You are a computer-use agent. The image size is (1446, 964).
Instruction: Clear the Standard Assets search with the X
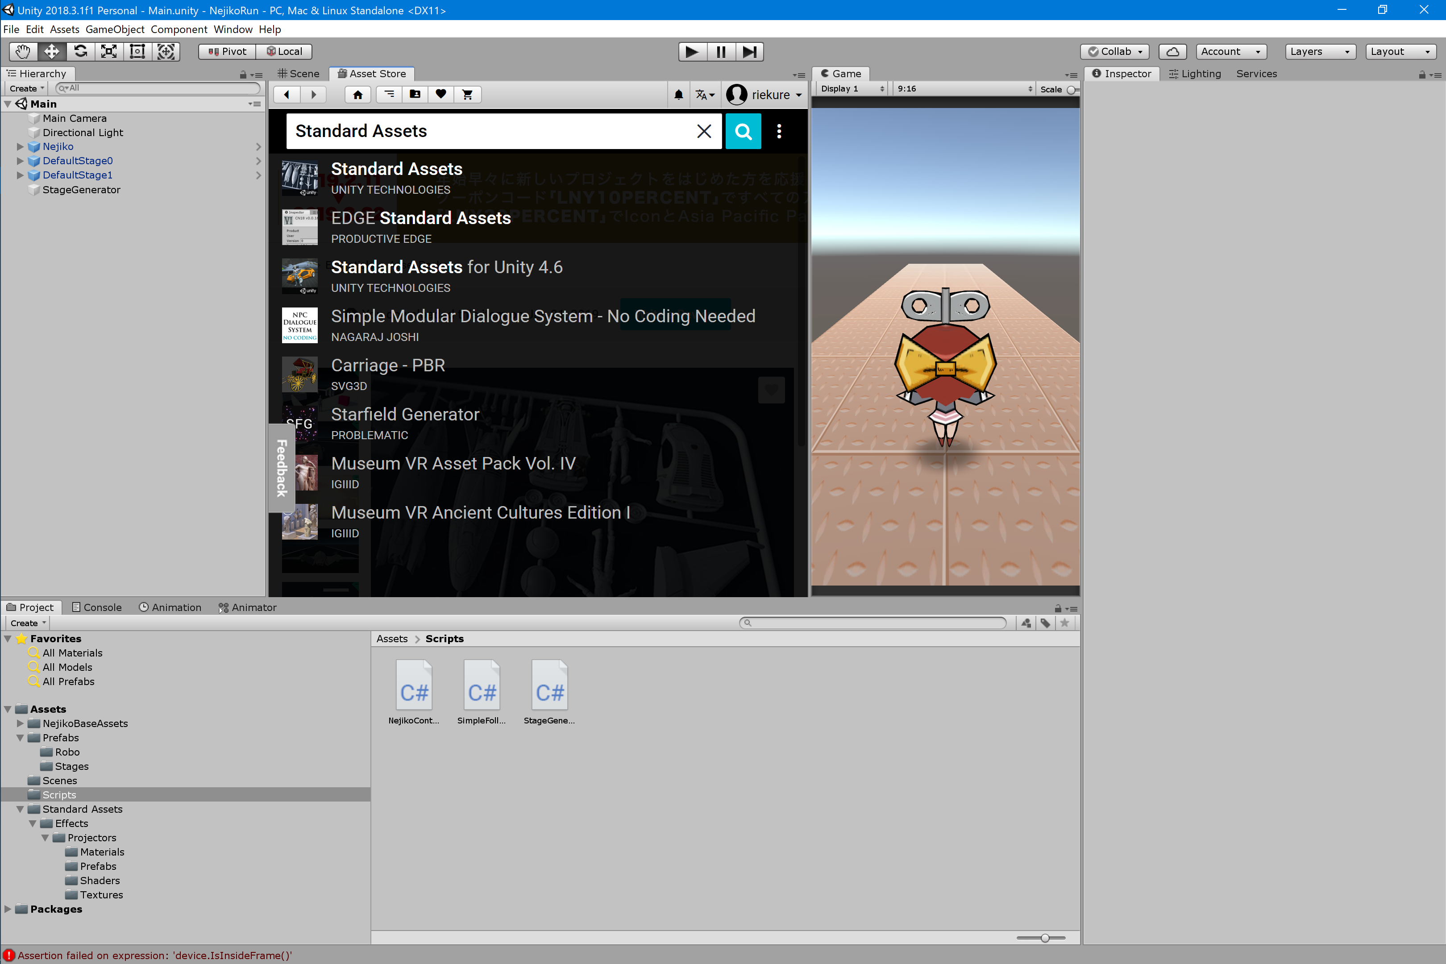click(x=704, y=131)
